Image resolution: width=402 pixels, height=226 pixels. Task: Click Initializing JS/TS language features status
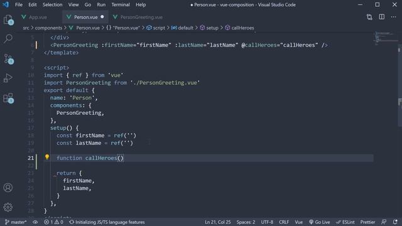pyautogui.click(x=107, y=222)
